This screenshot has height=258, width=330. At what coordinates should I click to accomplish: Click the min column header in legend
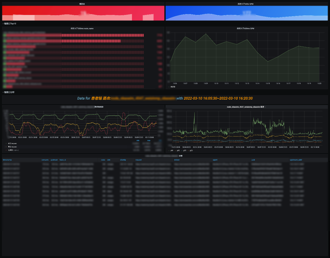[137, 141]
